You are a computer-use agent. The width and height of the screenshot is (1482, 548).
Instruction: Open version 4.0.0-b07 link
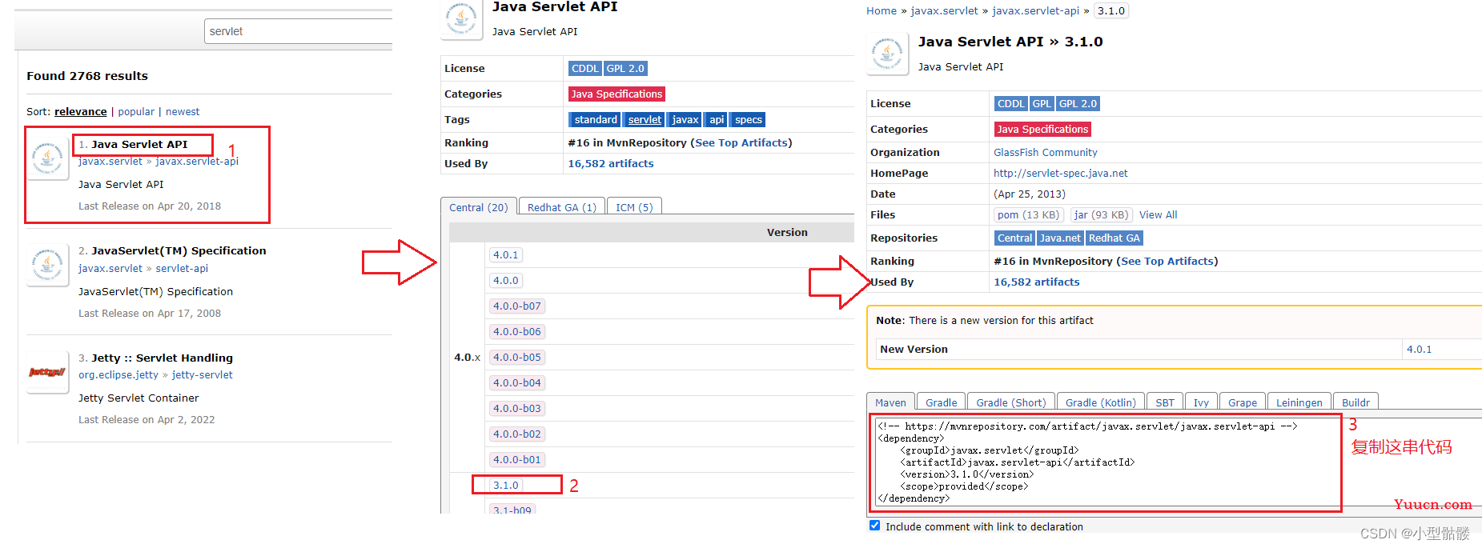[517, 306]
